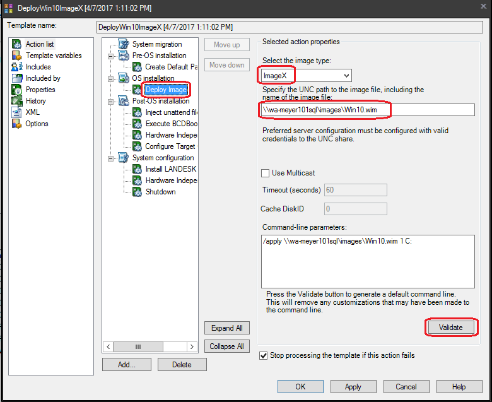
Task: Select the Shutdown tree item
Action: tap(160, 192)
